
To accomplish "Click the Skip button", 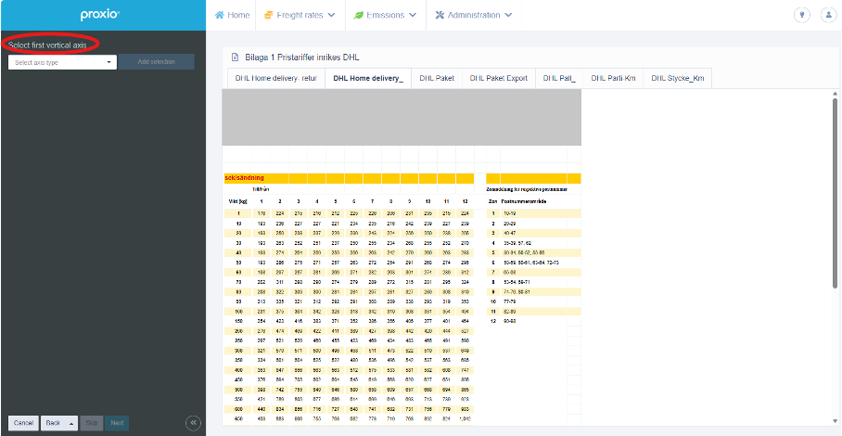I will tap(92, 423).
